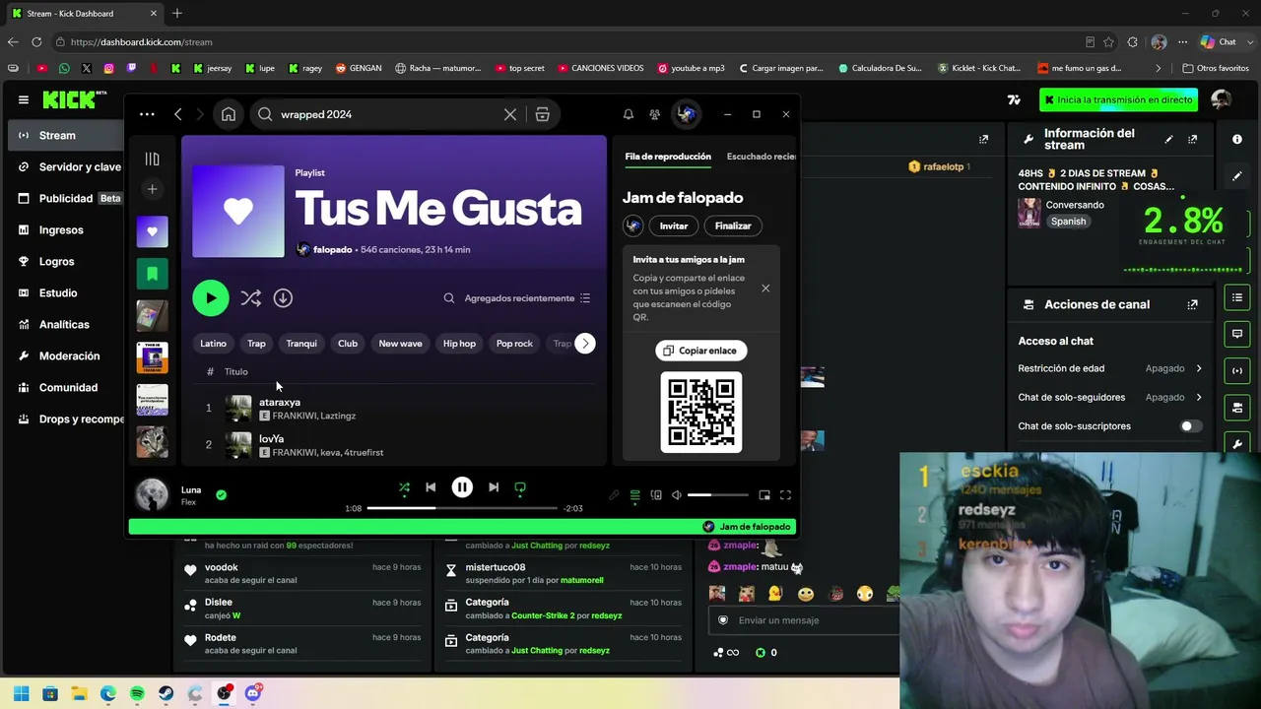Toggle shuffle in the player bar
The height and width of the screenshot is (709, 1261).
(404, 487)
